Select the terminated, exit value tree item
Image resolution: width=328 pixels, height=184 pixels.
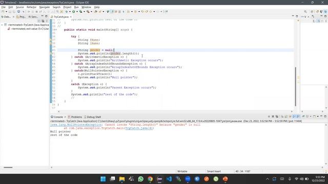click(28, 29)
